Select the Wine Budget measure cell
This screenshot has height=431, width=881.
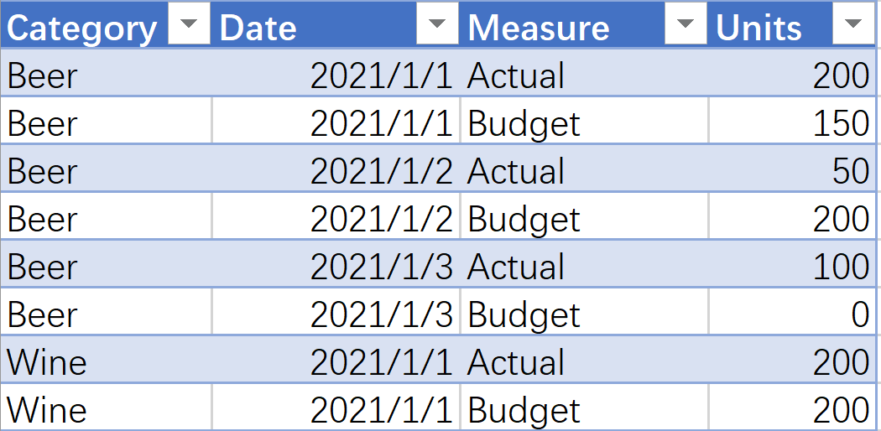pyautogui.click(x=584, y=407)
